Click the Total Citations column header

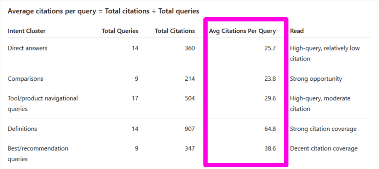(x=175, y=31)
